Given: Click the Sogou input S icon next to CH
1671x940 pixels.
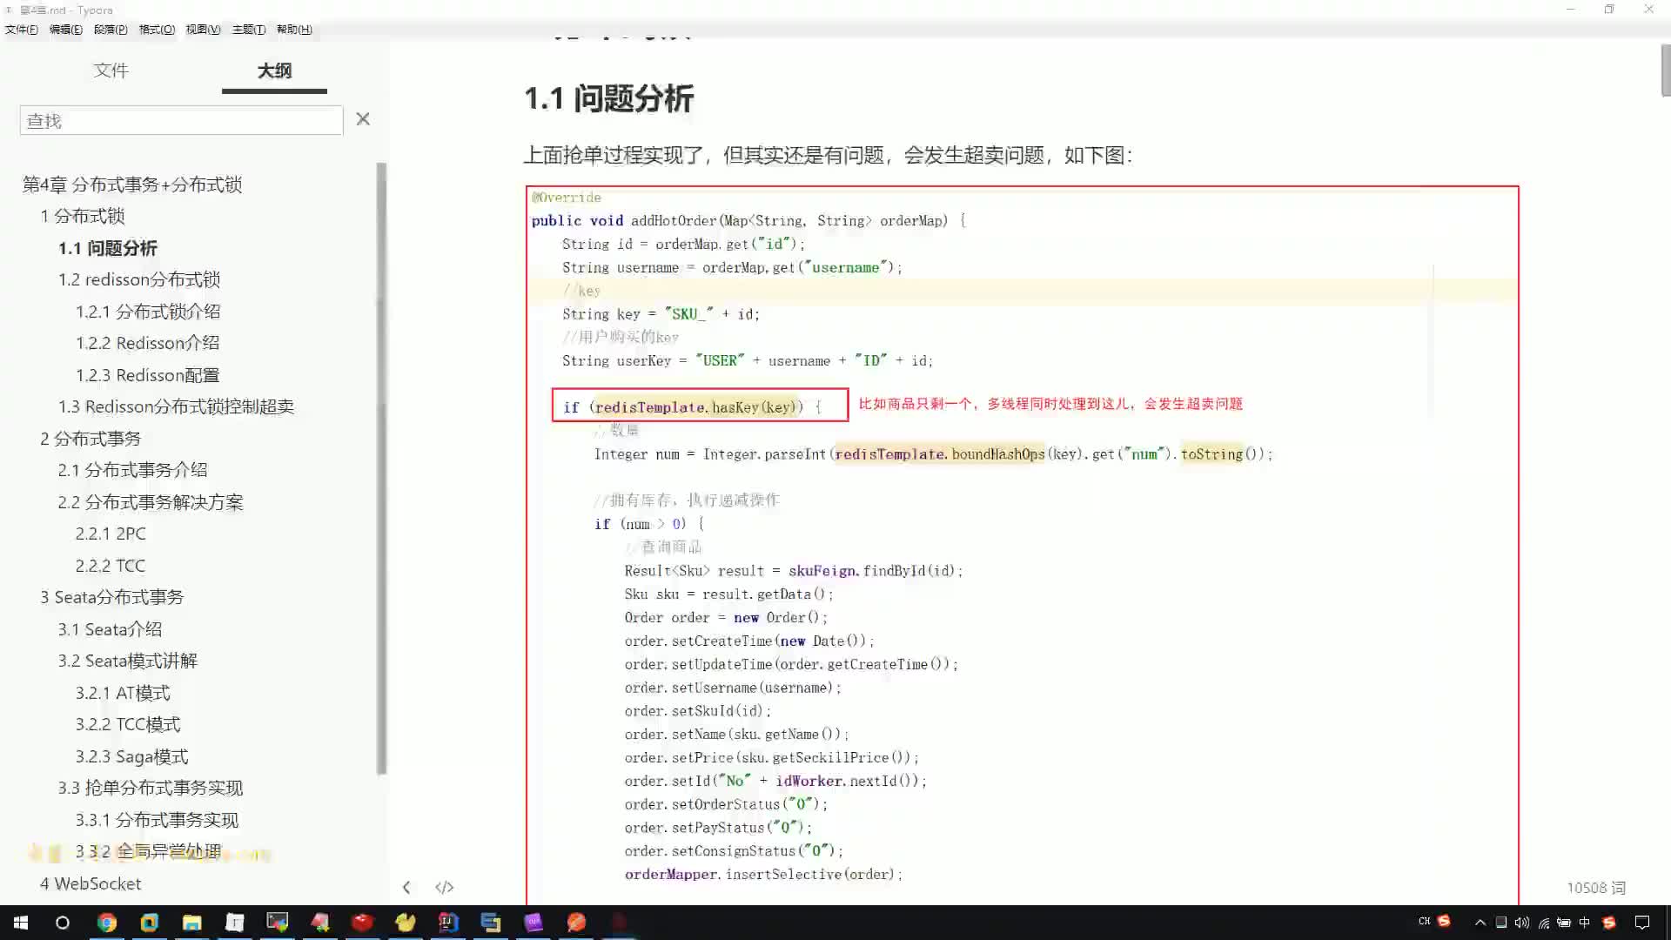Looking at the screenshot, I should pos(1445,921).
